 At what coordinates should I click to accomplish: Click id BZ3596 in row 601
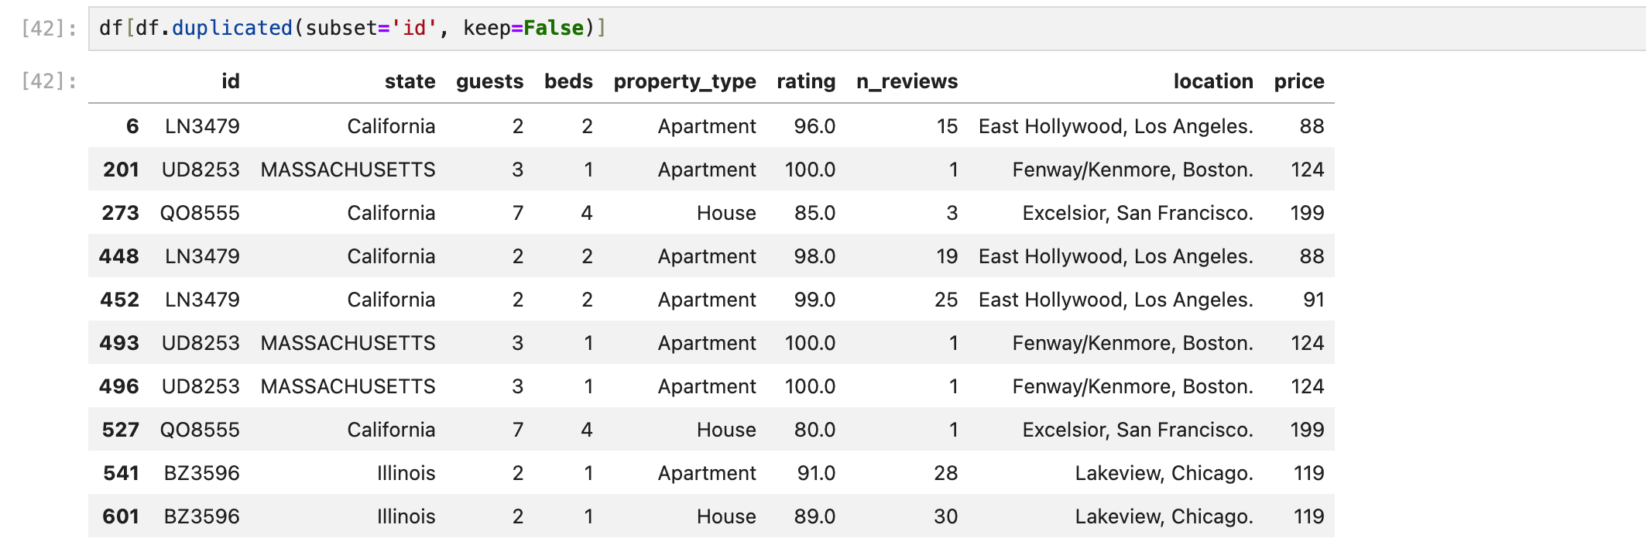coord(202,516)
